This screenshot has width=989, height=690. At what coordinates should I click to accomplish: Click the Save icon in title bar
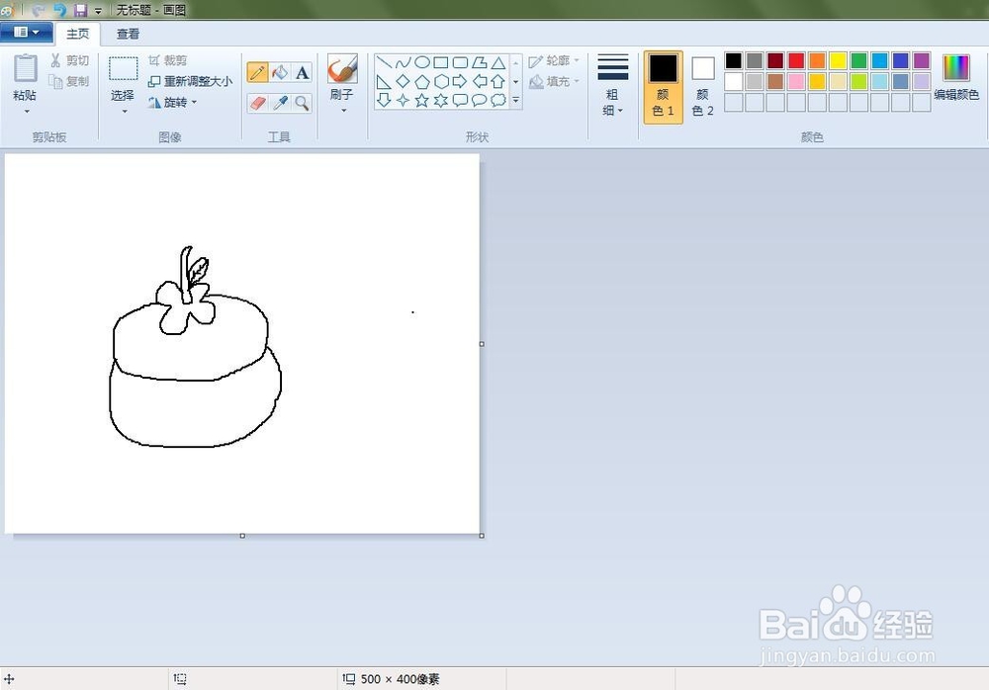[x=80, y=10]
